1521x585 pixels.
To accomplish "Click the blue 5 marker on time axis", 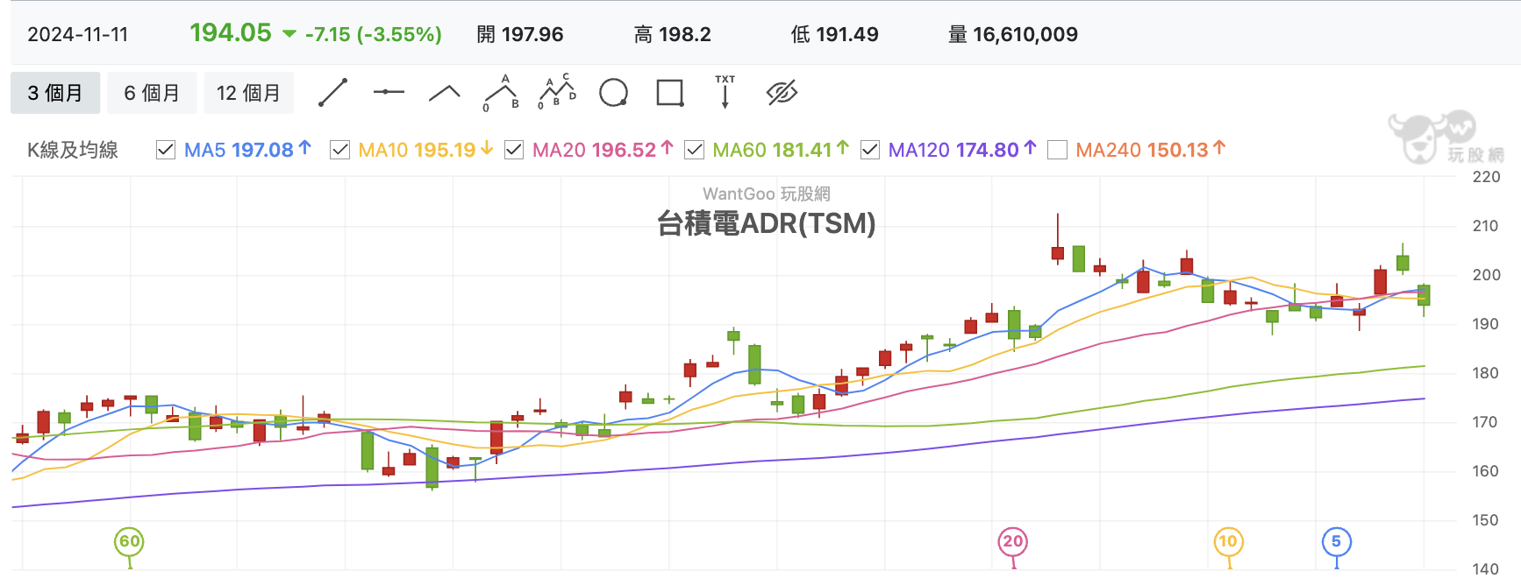I will click(x=1336, y=541).
